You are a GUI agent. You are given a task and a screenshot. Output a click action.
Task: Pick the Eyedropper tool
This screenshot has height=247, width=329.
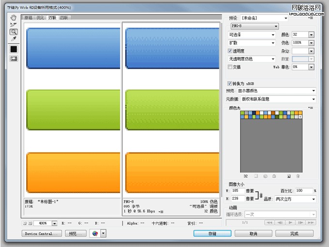(x=14, y=39)
